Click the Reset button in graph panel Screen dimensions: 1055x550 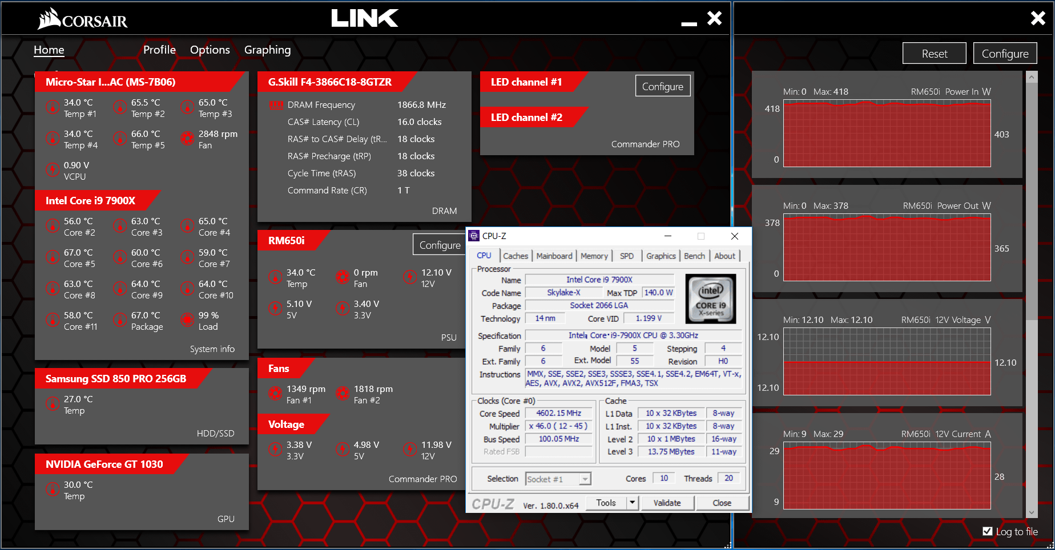pyautogui.click(x=935, y=54)
